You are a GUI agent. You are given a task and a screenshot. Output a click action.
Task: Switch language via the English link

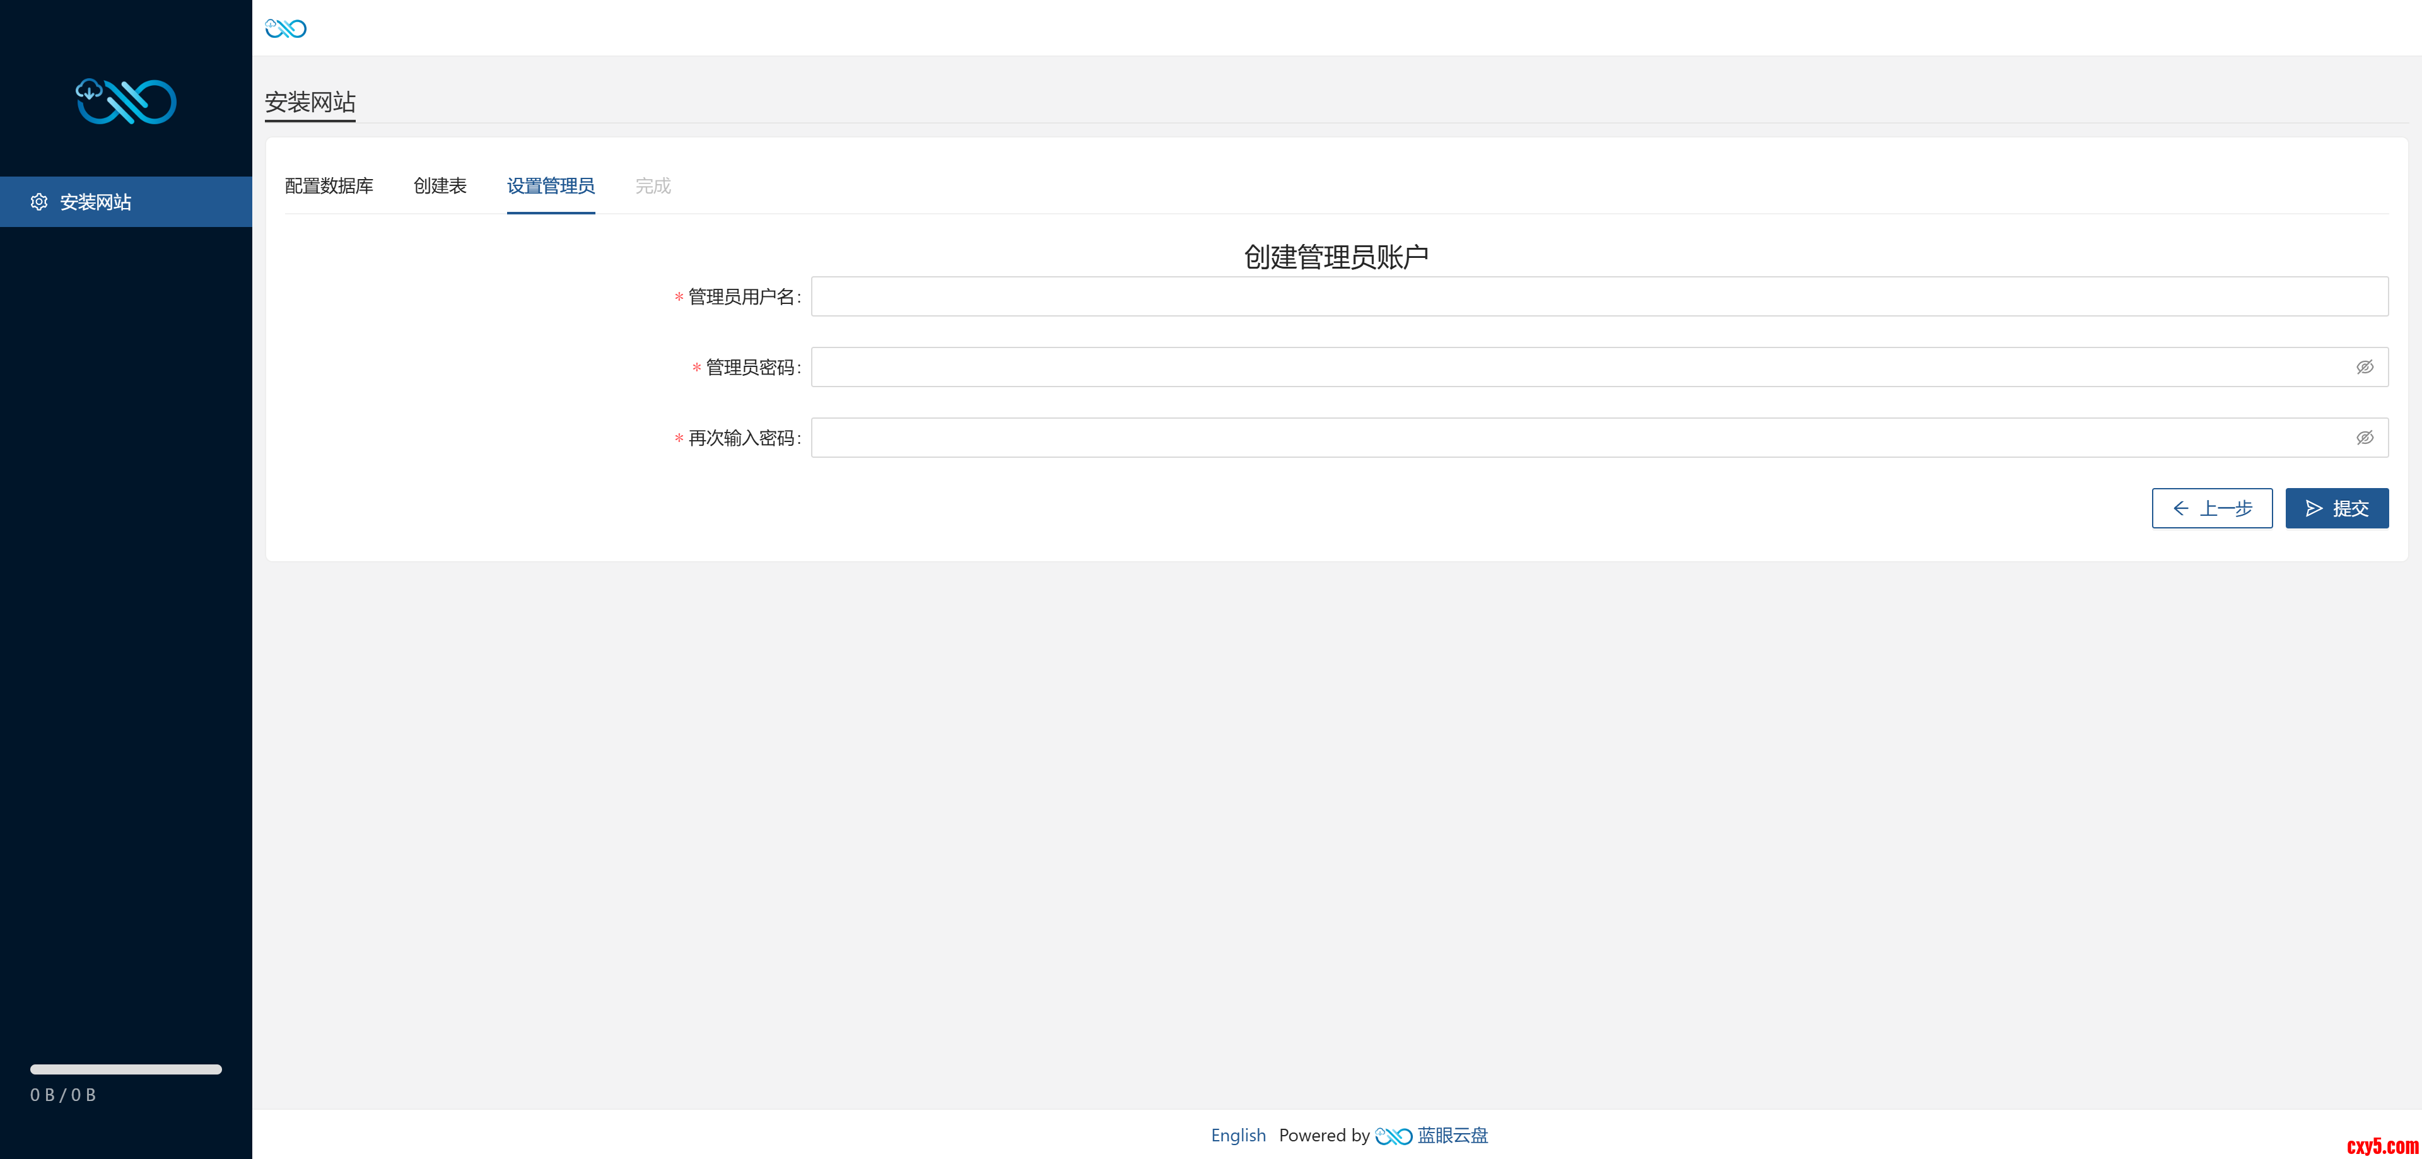[x=1237, y=1136]
